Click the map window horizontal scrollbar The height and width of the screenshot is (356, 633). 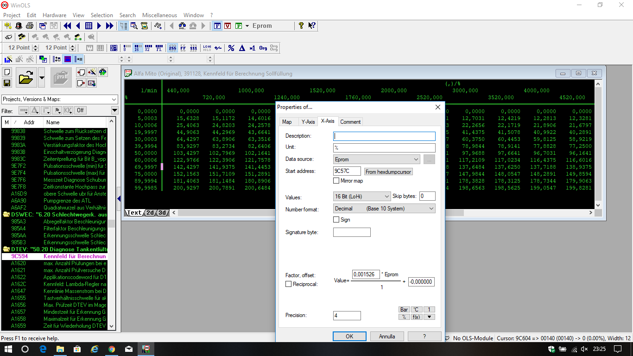[x=382, y=213]
